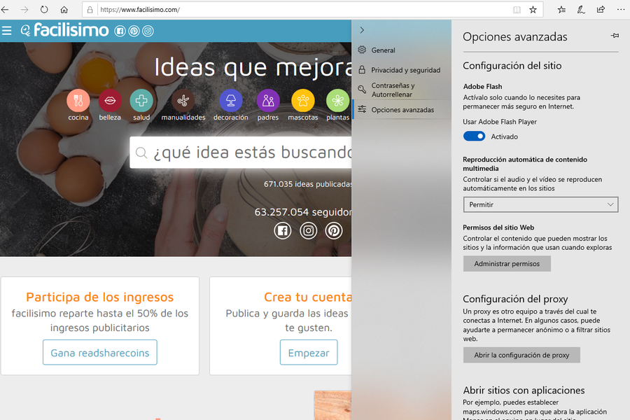Go to the browser home page
Screen dimensions: 630x420
[64, 10]
